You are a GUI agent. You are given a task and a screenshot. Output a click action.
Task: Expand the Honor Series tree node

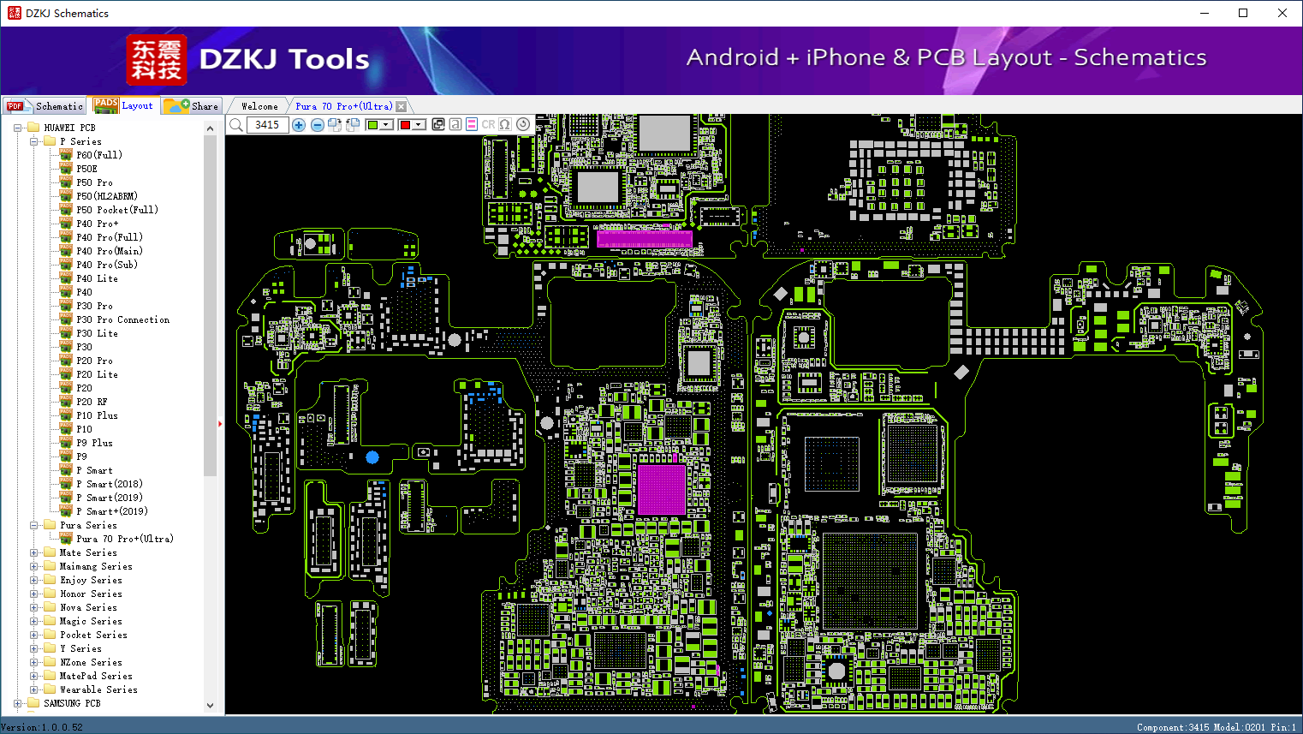coord(33,594)
